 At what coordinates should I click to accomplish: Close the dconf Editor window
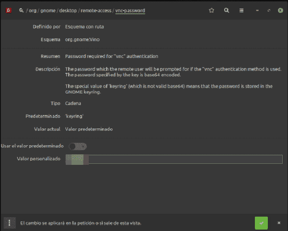(x=280, y=11)
